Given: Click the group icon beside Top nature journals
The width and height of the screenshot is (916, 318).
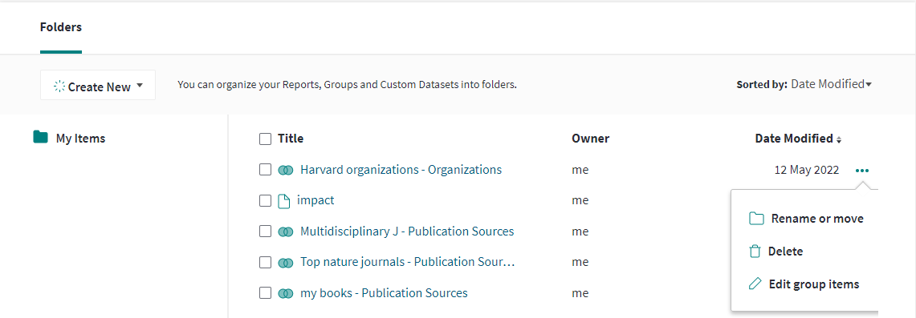Looking at the screenshot, I should click(286, 263).
